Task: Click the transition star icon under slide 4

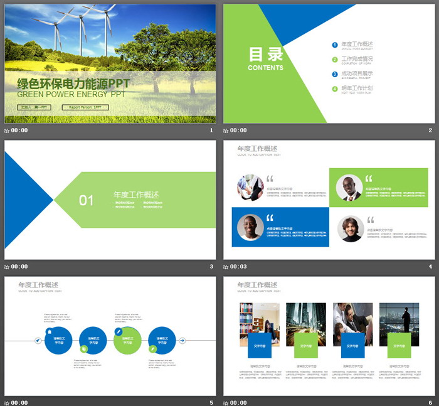Action: 226,267
